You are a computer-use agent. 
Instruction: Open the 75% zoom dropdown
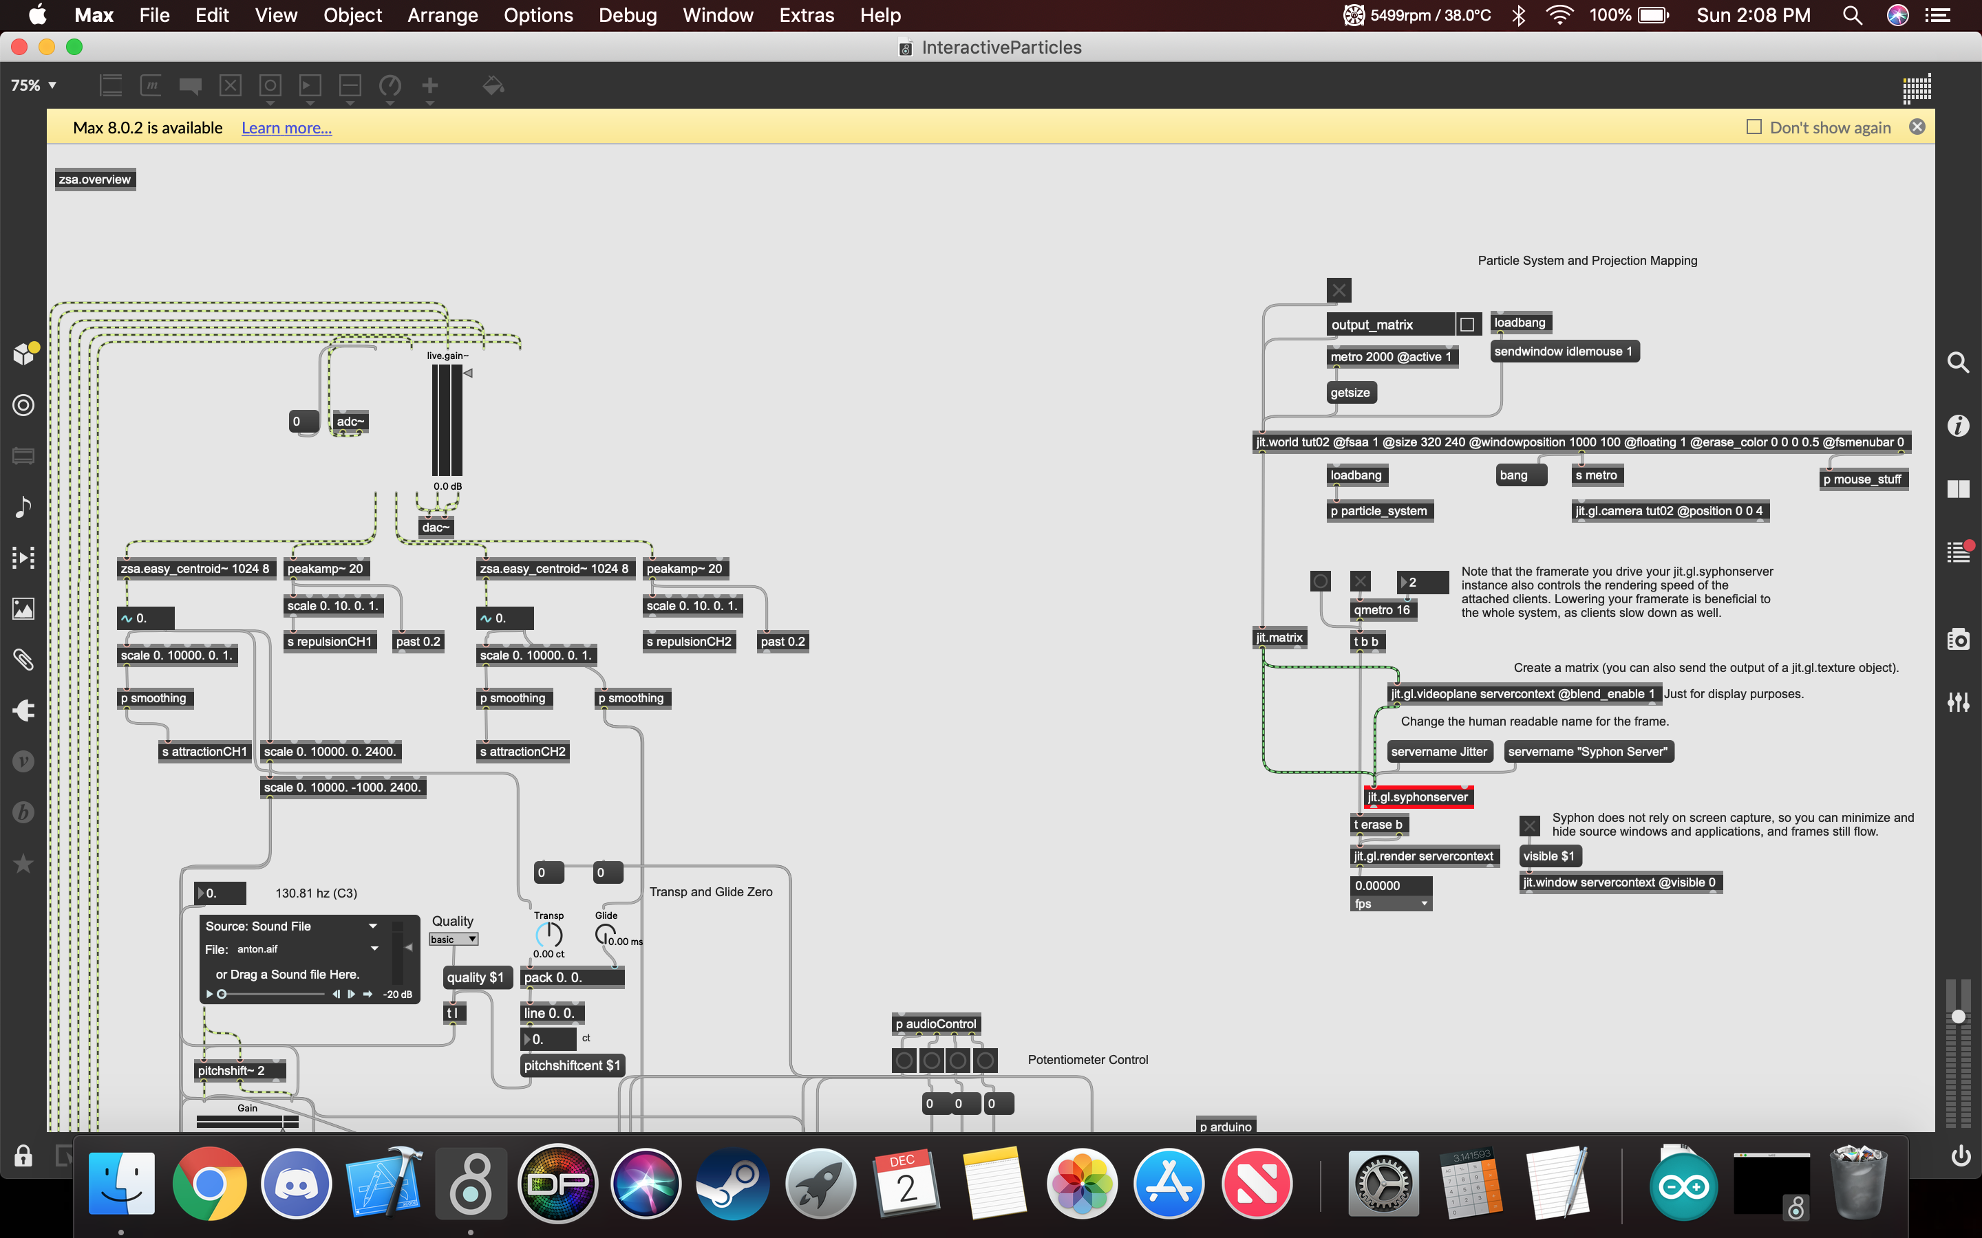(x=34, y=85)
